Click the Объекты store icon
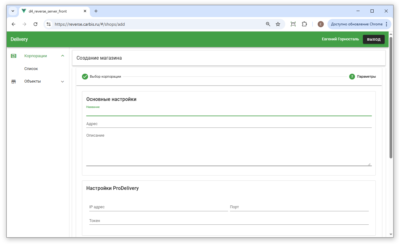This screenshot has width=399, height=244. coord(13,82)
